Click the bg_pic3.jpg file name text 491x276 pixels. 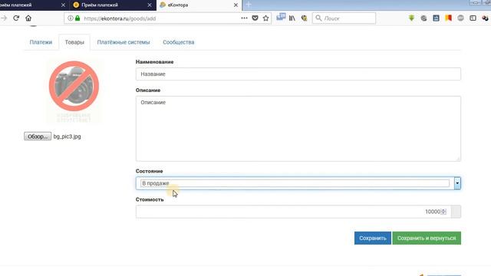click(67, 136)
